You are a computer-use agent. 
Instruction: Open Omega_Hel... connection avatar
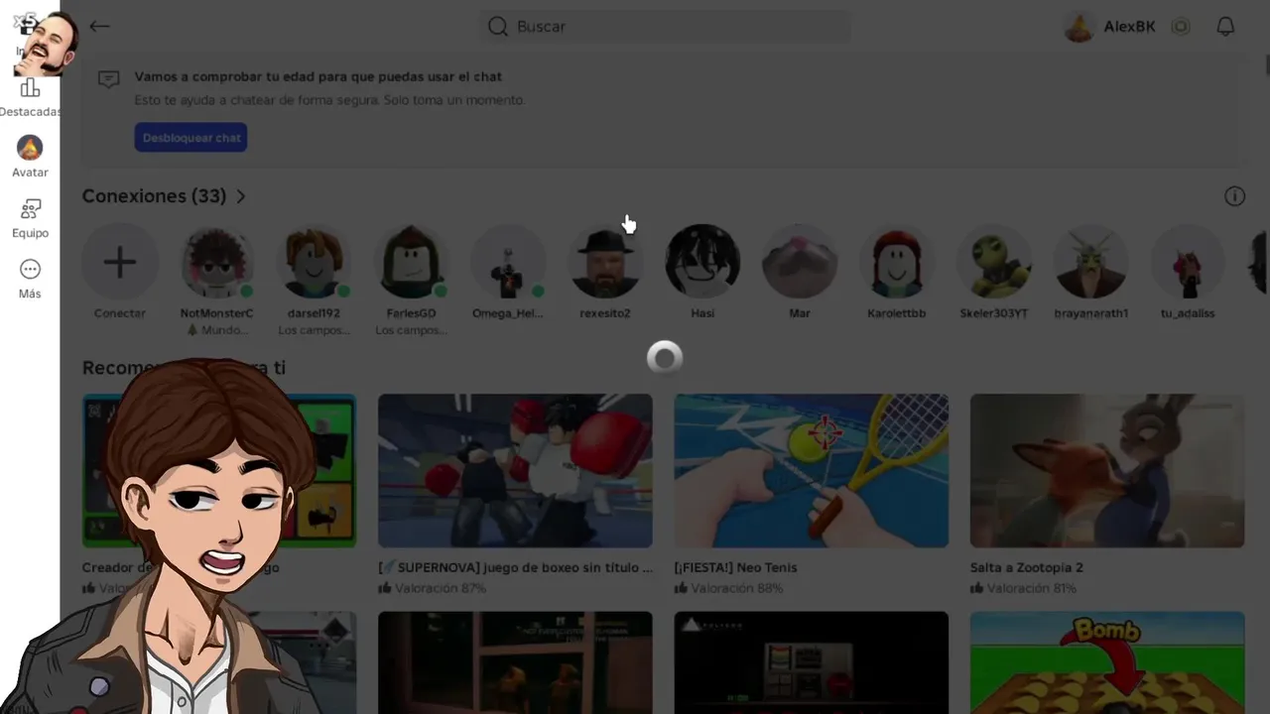[508, 262]
